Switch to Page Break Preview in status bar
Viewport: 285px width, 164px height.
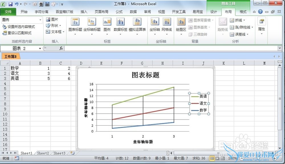[x=223, y=158]
